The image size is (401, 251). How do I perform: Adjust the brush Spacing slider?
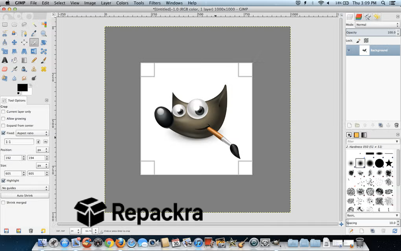click(x=371, y=223)
